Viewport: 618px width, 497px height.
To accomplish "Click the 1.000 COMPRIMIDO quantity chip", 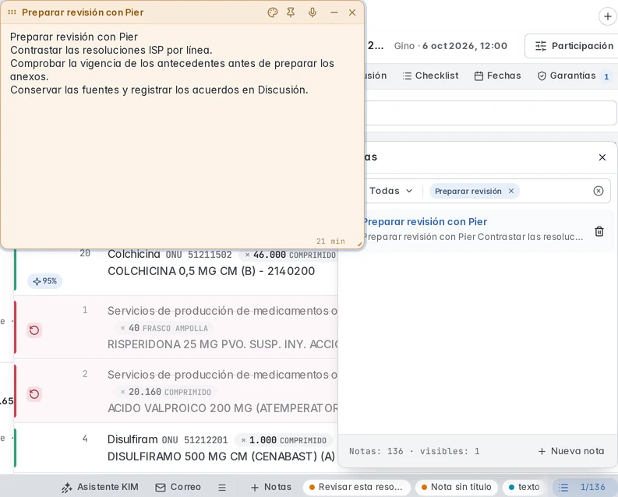I will click(x=284, y=440).
